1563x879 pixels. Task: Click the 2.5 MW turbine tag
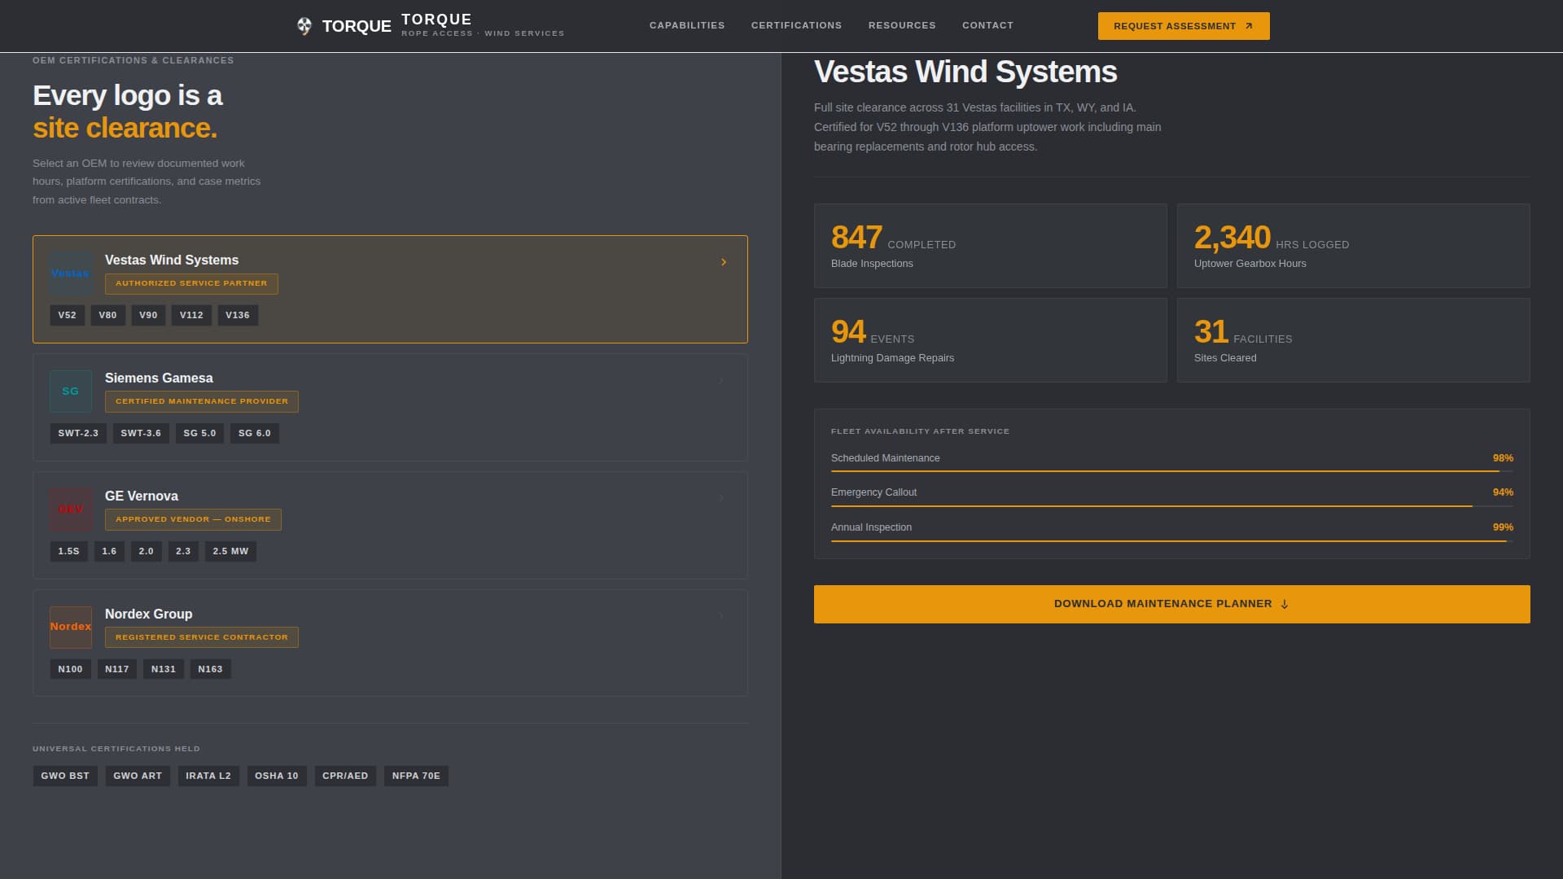click(230, 552)
